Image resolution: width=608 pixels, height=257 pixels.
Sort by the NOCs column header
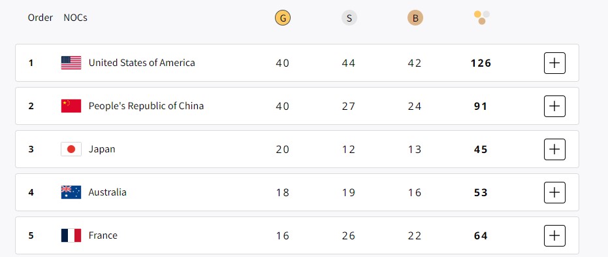pos(75,18)
